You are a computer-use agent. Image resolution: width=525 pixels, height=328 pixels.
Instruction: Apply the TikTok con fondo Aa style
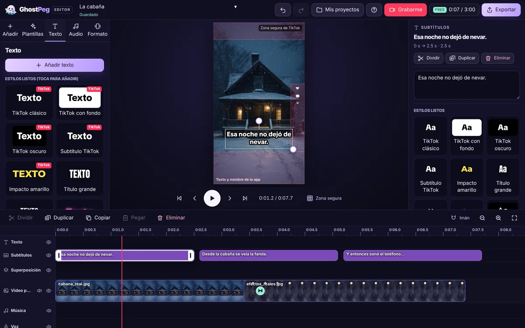coord(467,136)
